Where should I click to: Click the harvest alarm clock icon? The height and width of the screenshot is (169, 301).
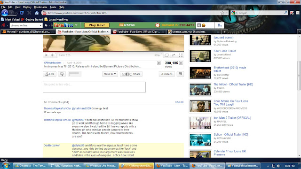(x=158, y=25)
